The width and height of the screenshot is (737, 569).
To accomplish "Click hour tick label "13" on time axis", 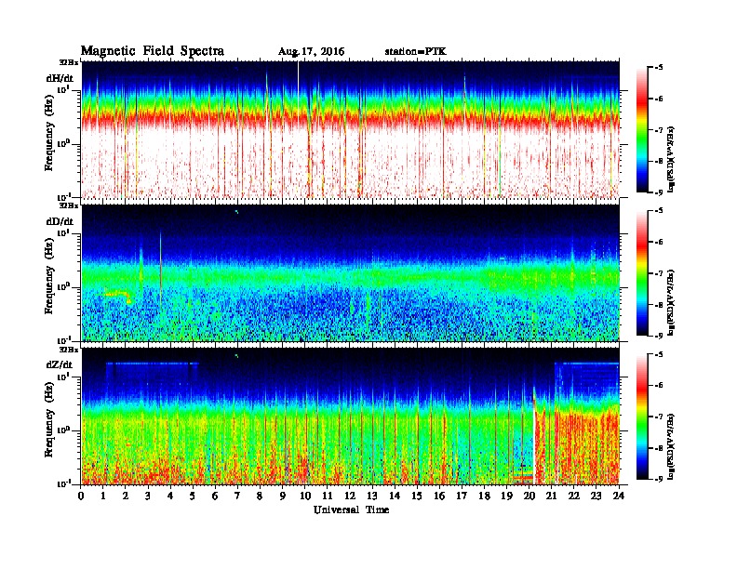I will pyautogui.click(x=372, y=496).
